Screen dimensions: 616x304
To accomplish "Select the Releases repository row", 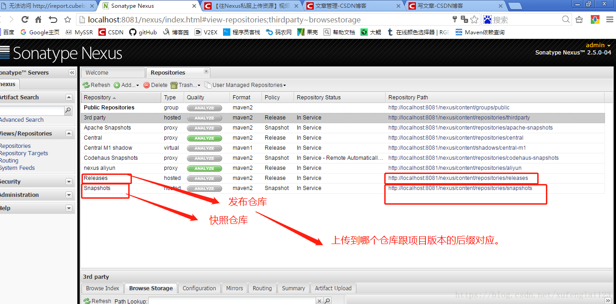I will pos(343,178).
